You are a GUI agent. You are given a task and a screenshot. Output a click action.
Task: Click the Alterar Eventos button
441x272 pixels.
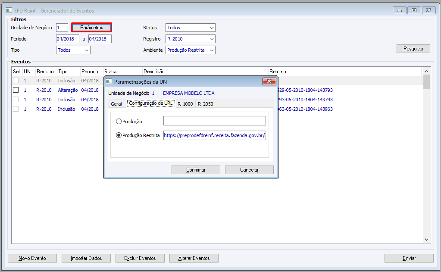point(194,258)
